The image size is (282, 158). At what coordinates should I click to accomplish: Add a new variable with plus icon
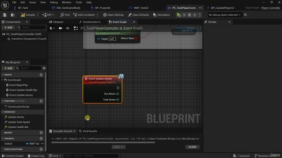[x=41, y=139]
